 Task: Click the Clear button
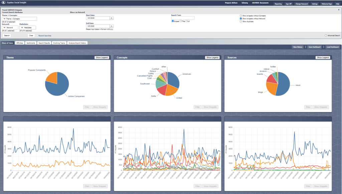[31, 35]
